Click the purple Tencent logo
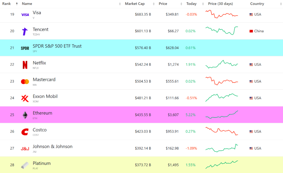Viewport: 283px width, 173px height. tap(25, 31)
